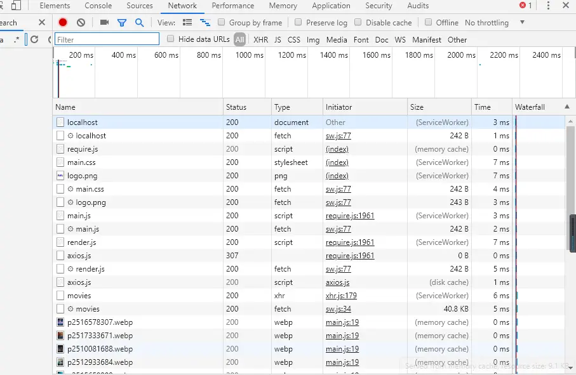This screenshot has width=576, height=375.
Task: Open the sw.js:34 initiator link
Action: click(338, 309)
